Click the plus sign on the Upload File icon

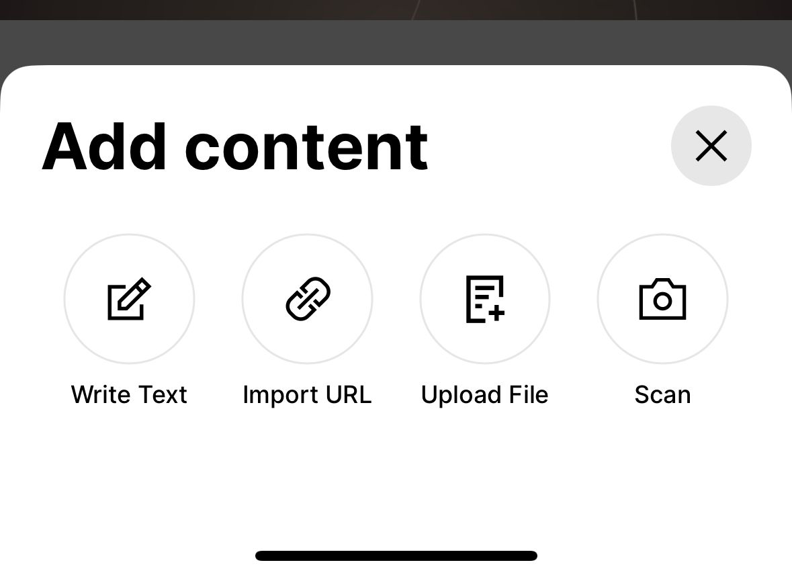pyautogui.click(x=496, y=313)
